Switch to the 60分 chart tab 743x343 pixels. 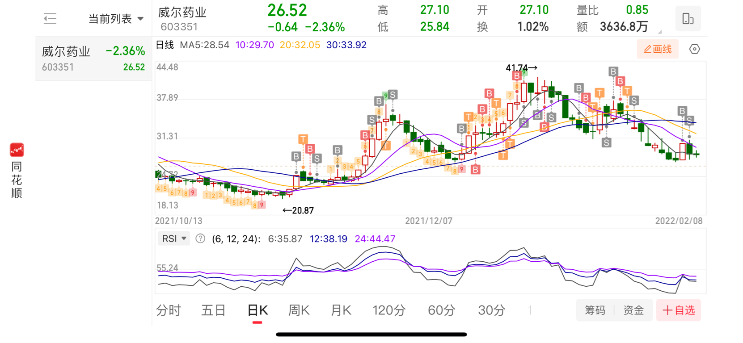(441, 310)
